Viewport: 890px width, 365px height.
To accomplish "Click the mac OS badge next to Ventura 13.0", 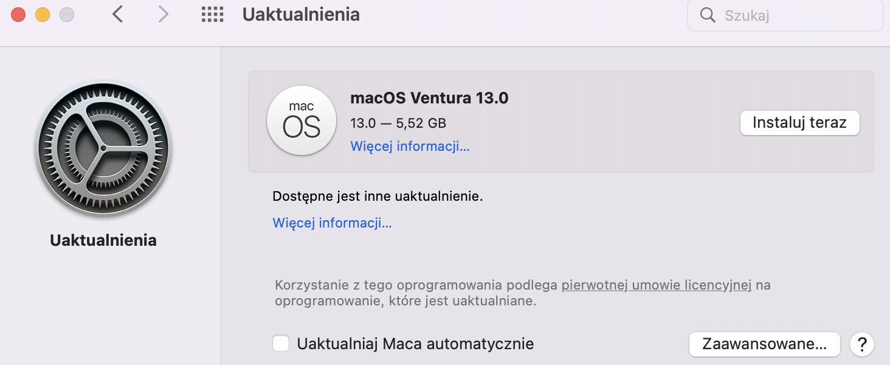I will (x=302, y=120).
